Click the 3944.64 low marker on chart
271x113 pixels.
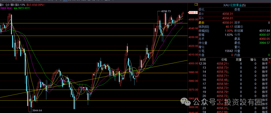pos(37,110)
